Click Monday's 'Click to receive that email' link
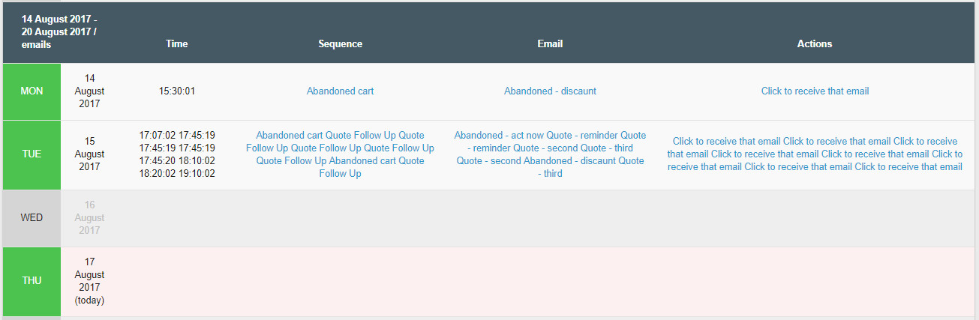This screenshot has height=320, width=979. click(815, 91)
